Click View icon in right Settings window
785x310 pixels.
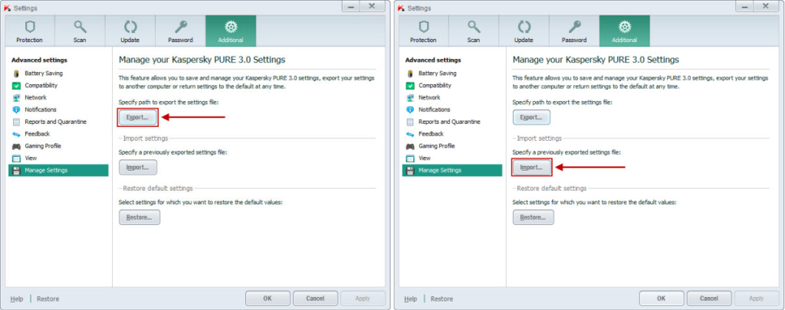411,158
